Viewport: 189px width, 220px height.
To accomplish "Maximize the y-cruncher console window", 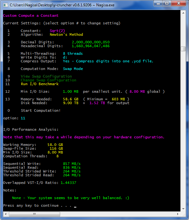I will 167,3.
